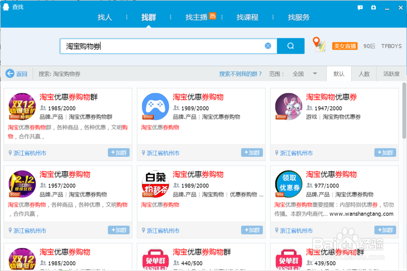Join the 1989/2000 gamepad group

click(x=252, y=152)
